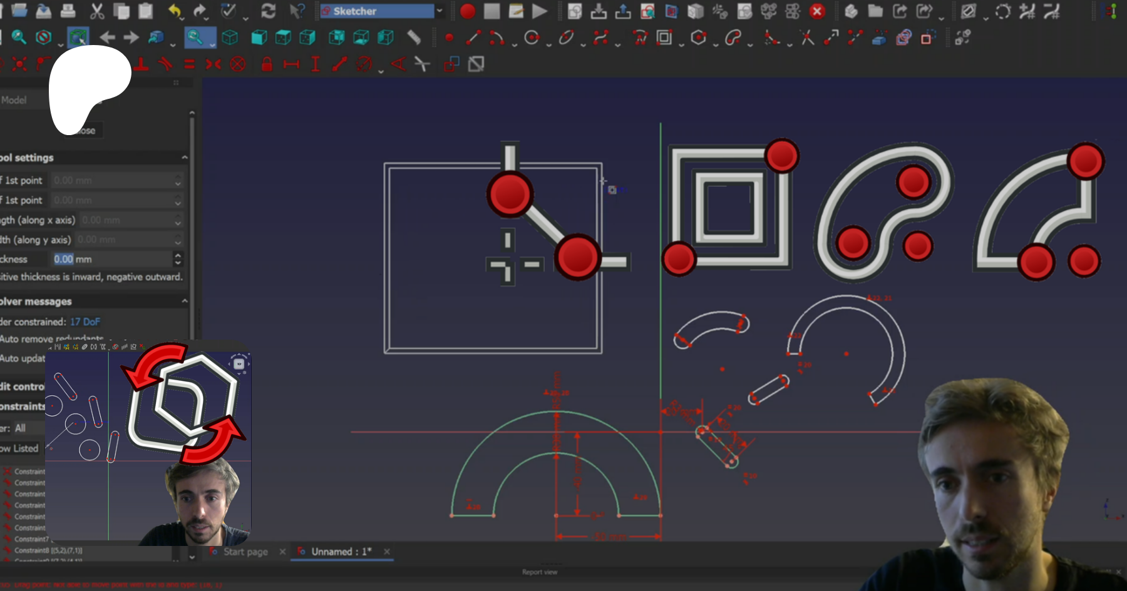Switch to the Start page tab
The image size is (1127, 591).
(245, 552)
